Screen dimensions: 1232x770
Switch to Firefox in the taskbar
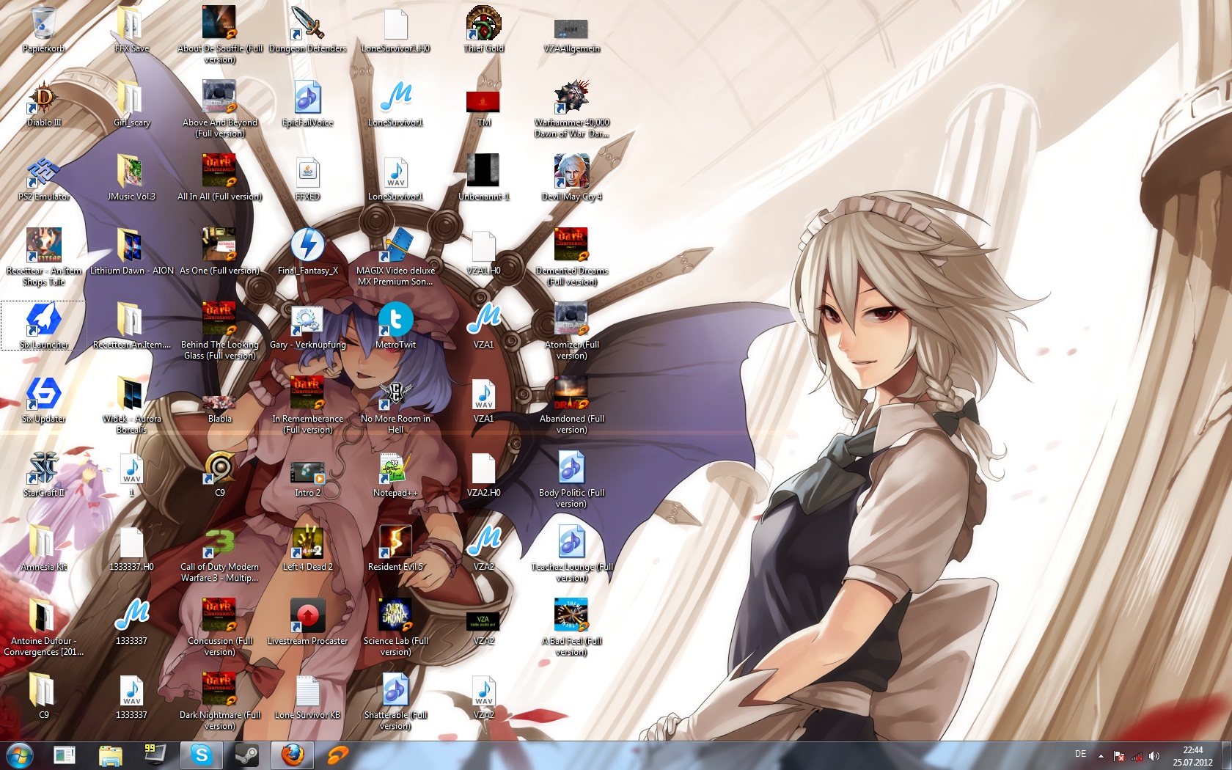tap(292, 755)
